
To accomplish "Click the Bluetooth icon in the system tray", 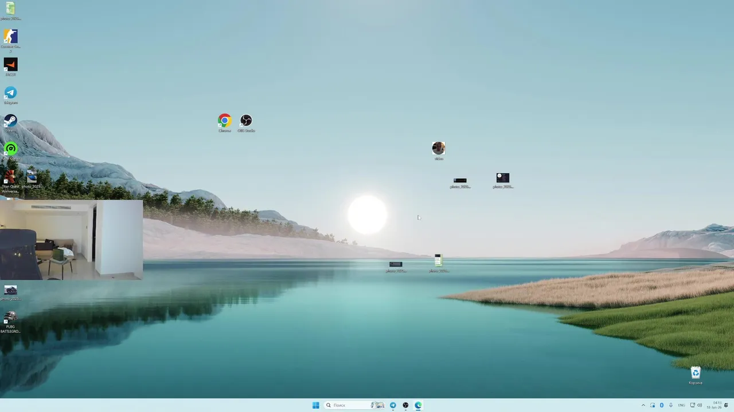I will point(661,405).
